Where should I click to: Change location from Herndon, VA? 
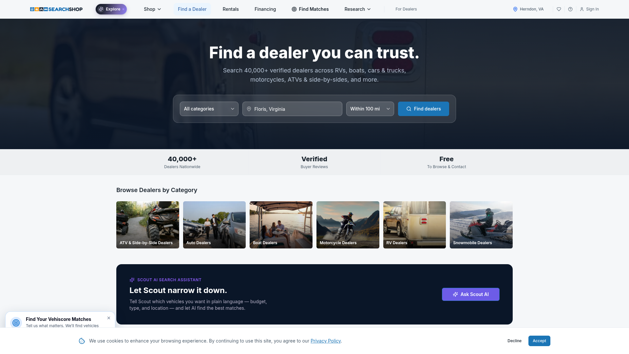[528, 9]
